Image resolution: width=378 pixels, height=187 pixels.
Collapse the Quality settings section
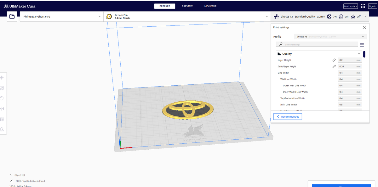359,54
